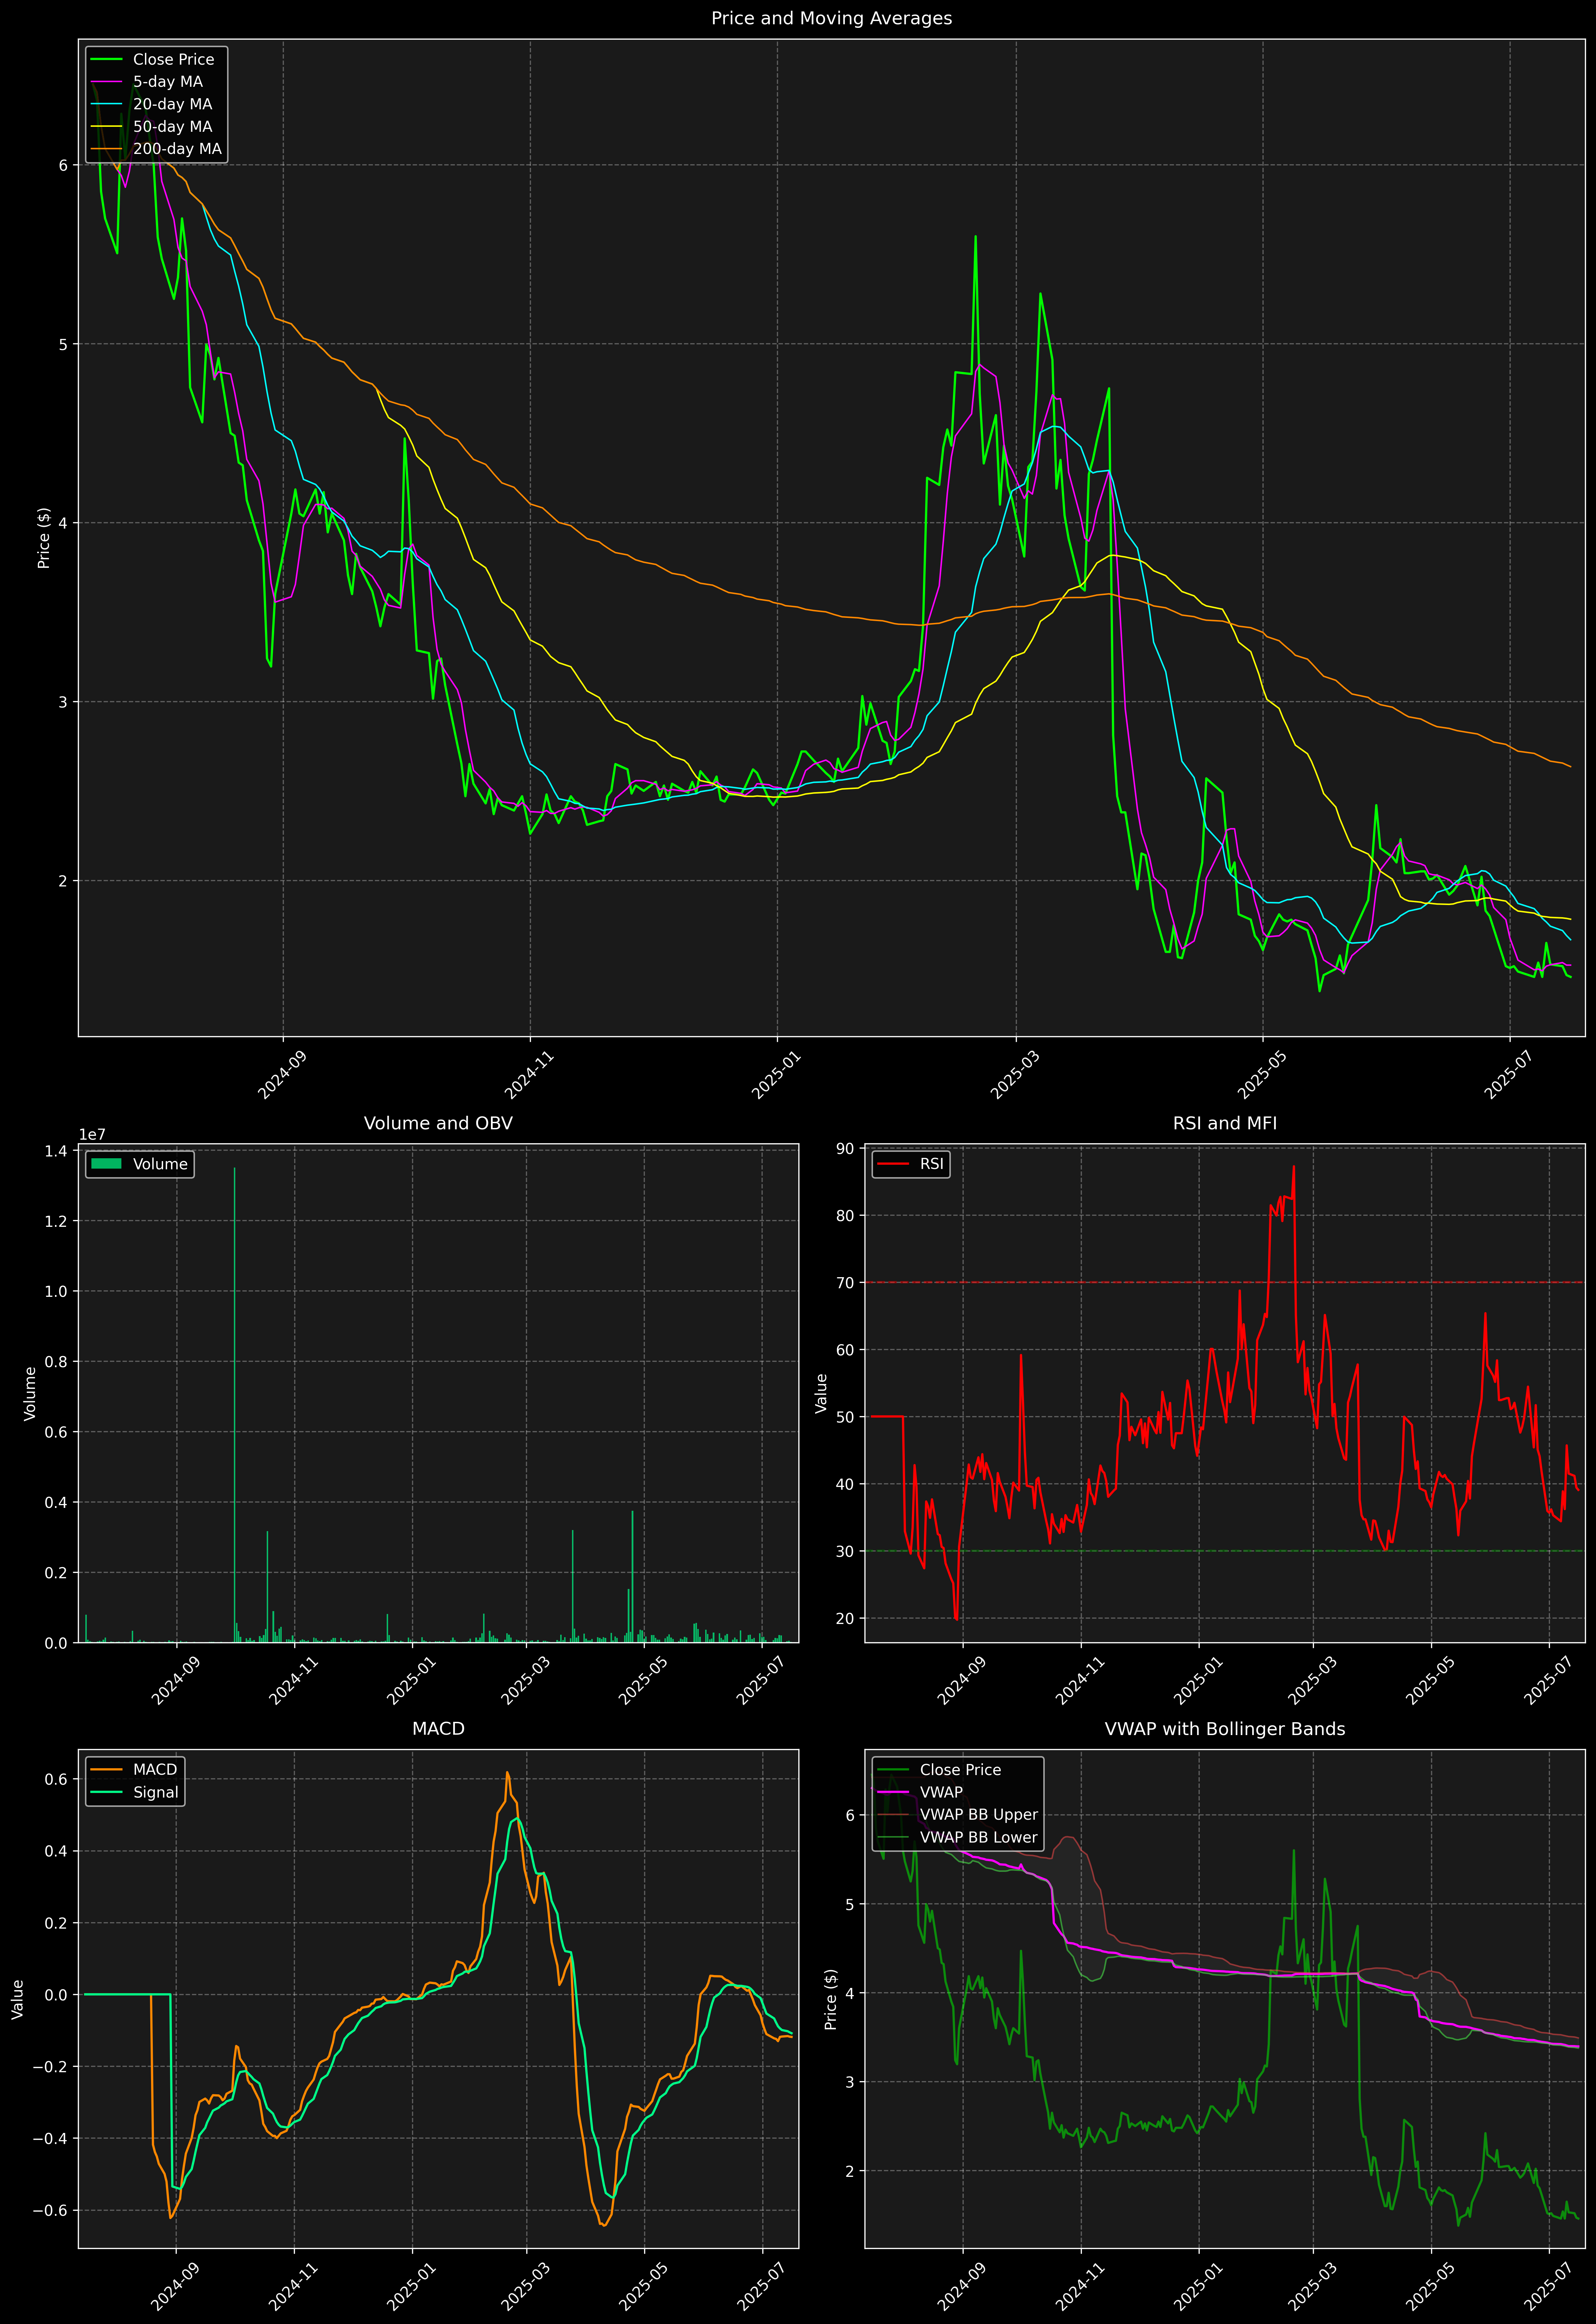Click the red RSI legend line sample
The height and width of the screenshot is (2324, 1596).
(x=893, y=1164)
